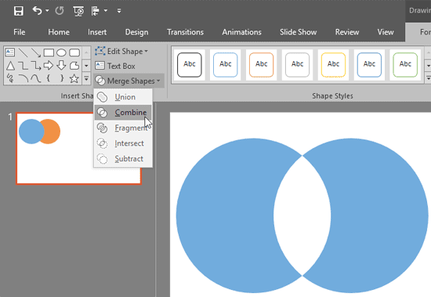The height and width of the screenshot is (297, 431).
Task: Open Customize Quick Access Toolbar dropdown
Action: 119,11
